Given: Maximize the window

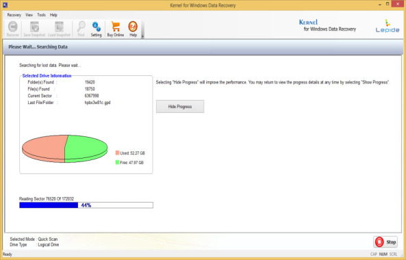Looking at the screenshot, I should click(x=388, y=4).
